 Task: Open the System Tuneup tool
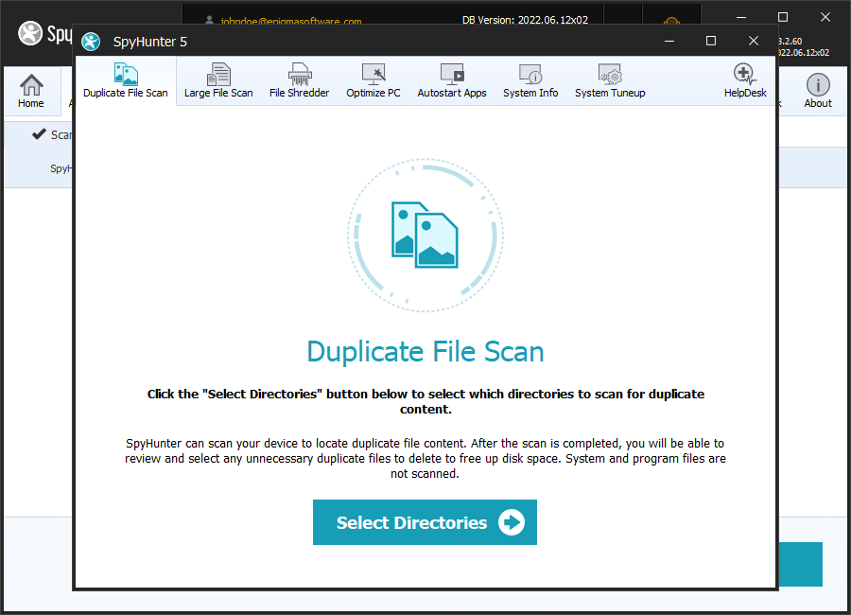coord(610,80)
